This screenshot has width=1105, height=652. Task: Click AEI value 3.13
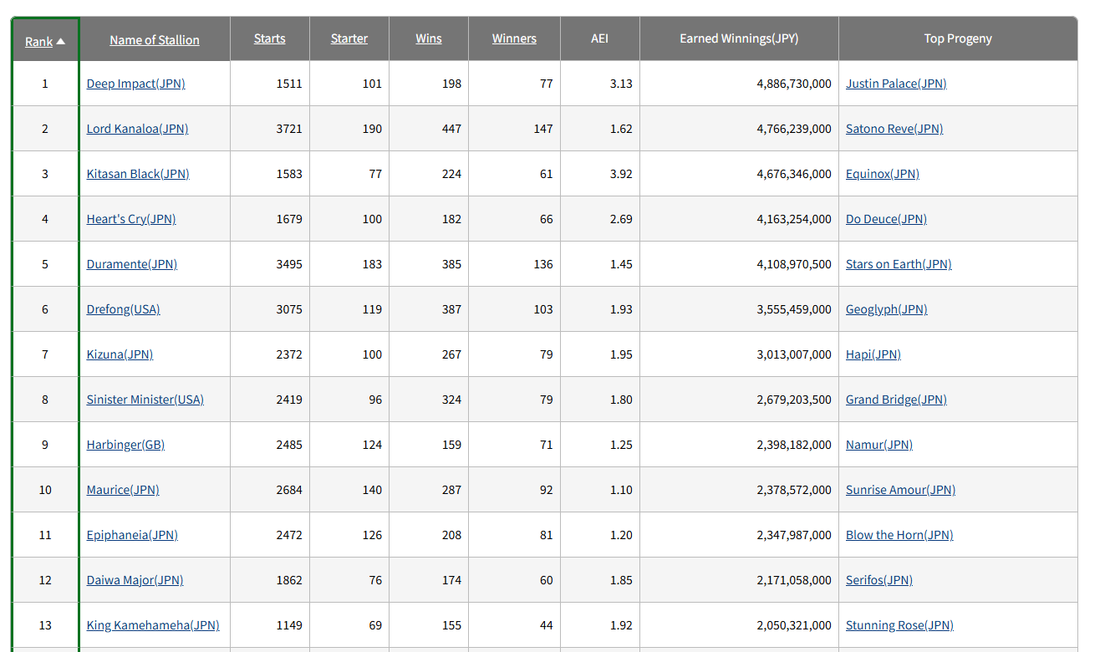621,84
